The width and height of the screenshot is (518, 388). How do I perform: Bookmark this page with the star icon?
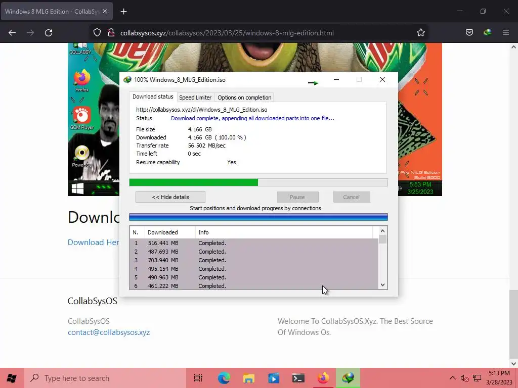420,33
